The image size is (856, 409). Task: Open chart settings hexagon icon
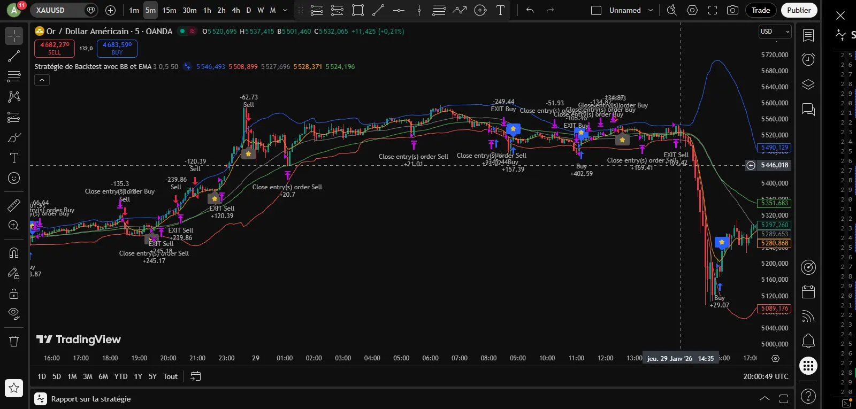click(x=692, y=10)
